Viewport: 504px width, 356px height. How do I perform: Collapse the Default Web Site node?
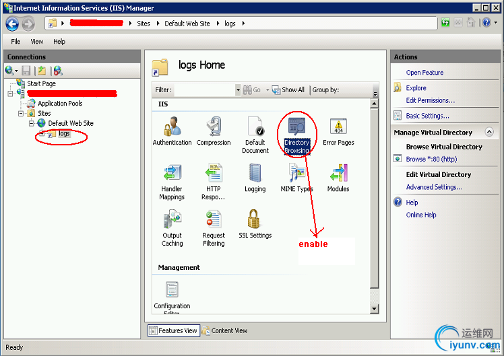tap(31, 124)
